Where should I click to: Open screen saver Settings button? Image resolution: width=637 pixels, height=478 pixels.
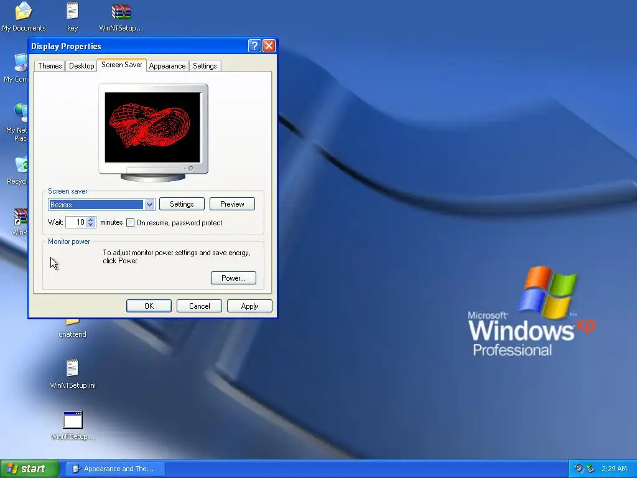tap(182, 204)
